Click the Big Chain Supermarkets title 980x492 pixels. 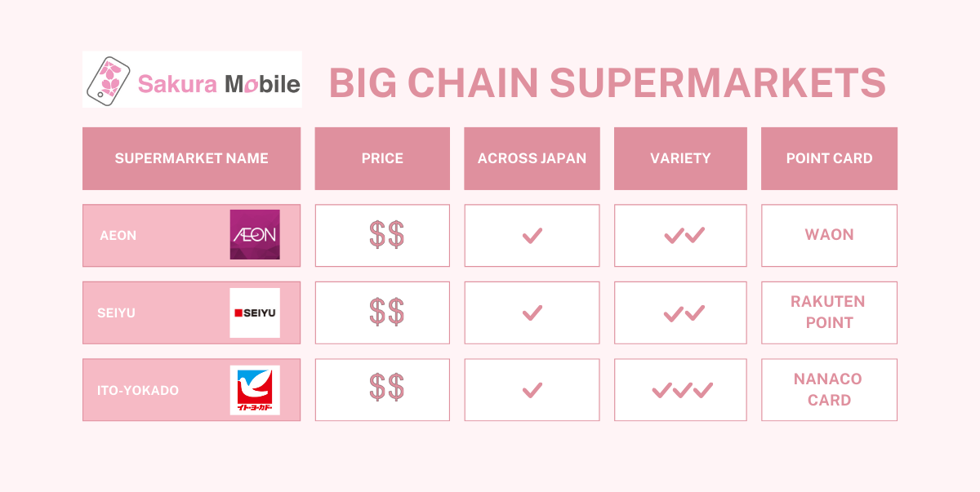coord(607,82)
